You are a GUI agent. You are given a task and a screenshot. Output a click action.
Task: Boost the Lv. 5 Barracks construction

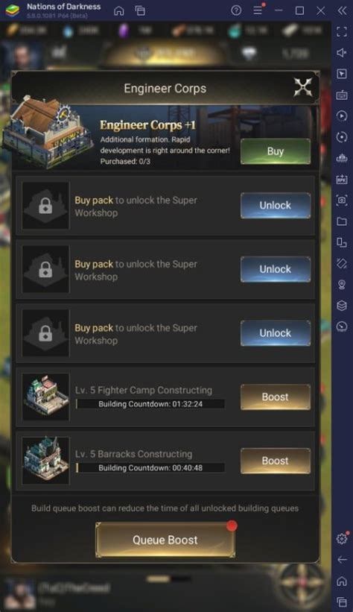coord(276,461)
